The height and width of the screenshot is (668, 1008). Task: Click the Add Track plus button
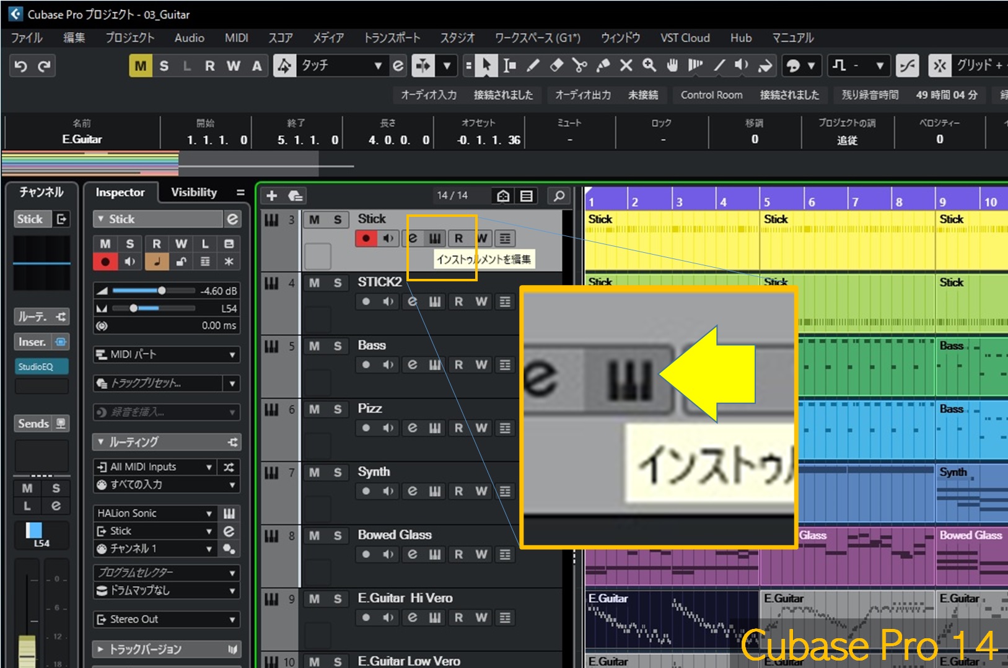pos(271,196)
